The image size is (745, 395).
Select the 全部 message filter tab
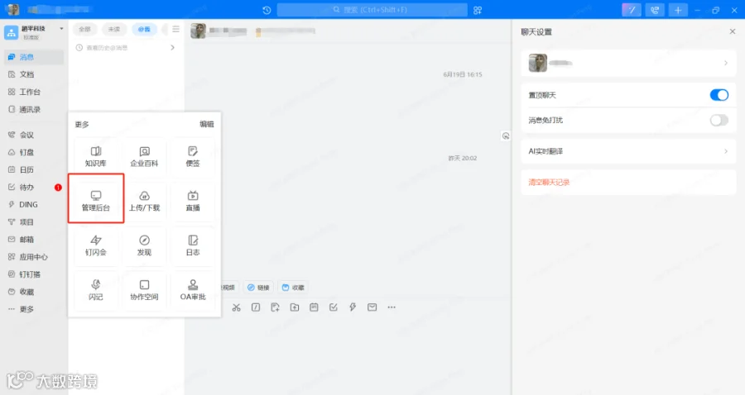click(x=84, y=30)
